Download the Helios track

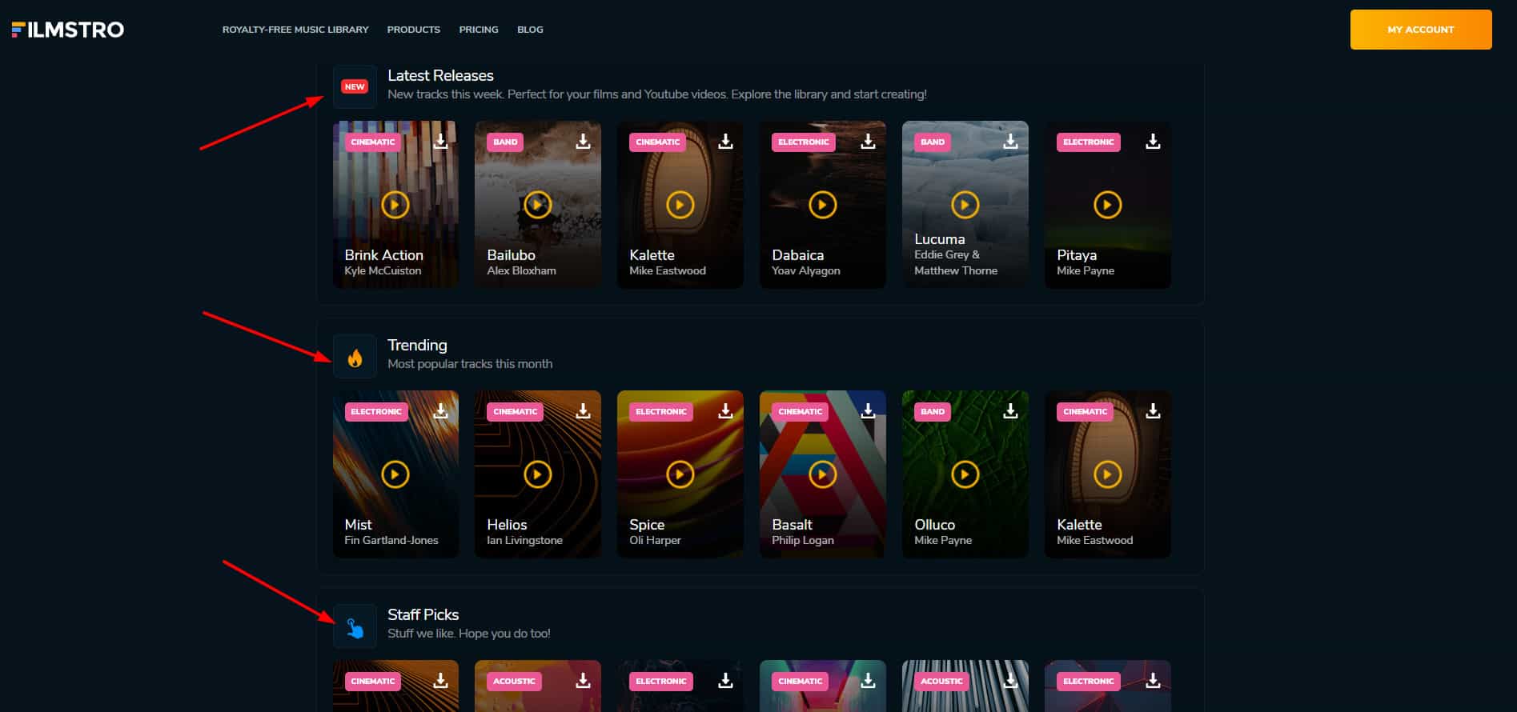click(583, 411)
